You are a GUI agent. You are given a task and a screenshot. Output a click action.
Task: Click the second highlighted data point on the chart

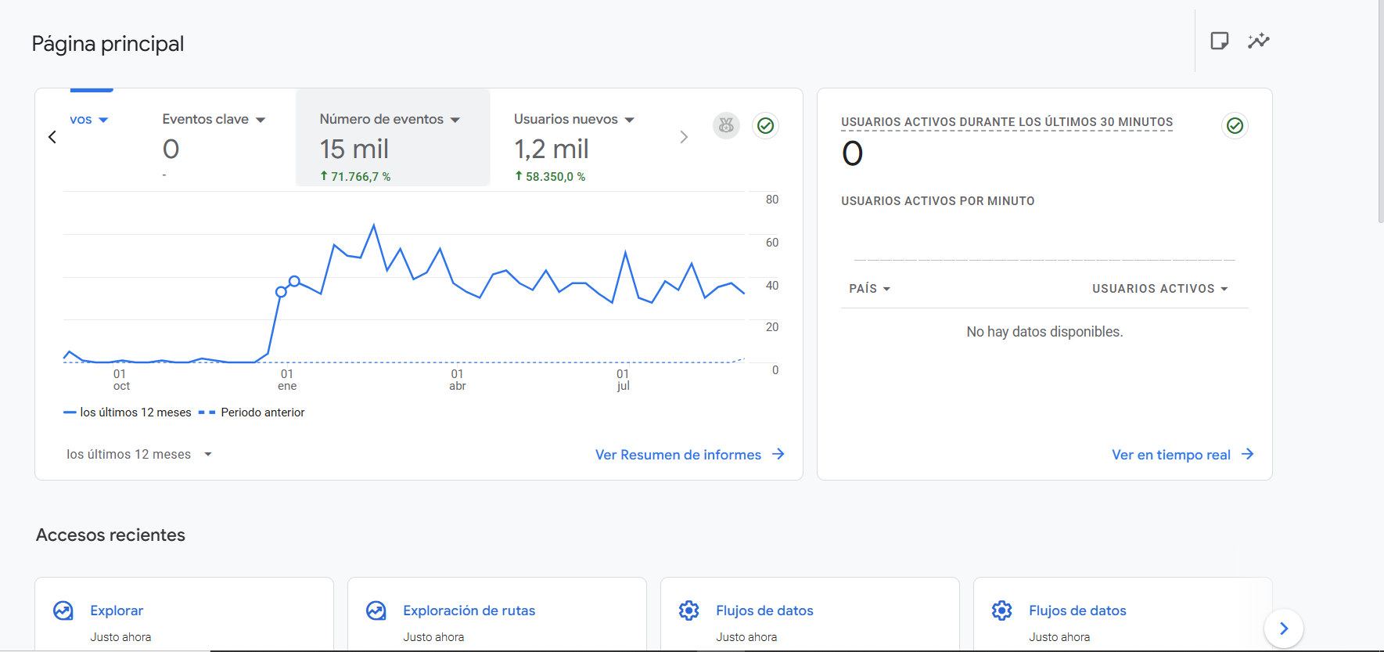pos(294,281)
